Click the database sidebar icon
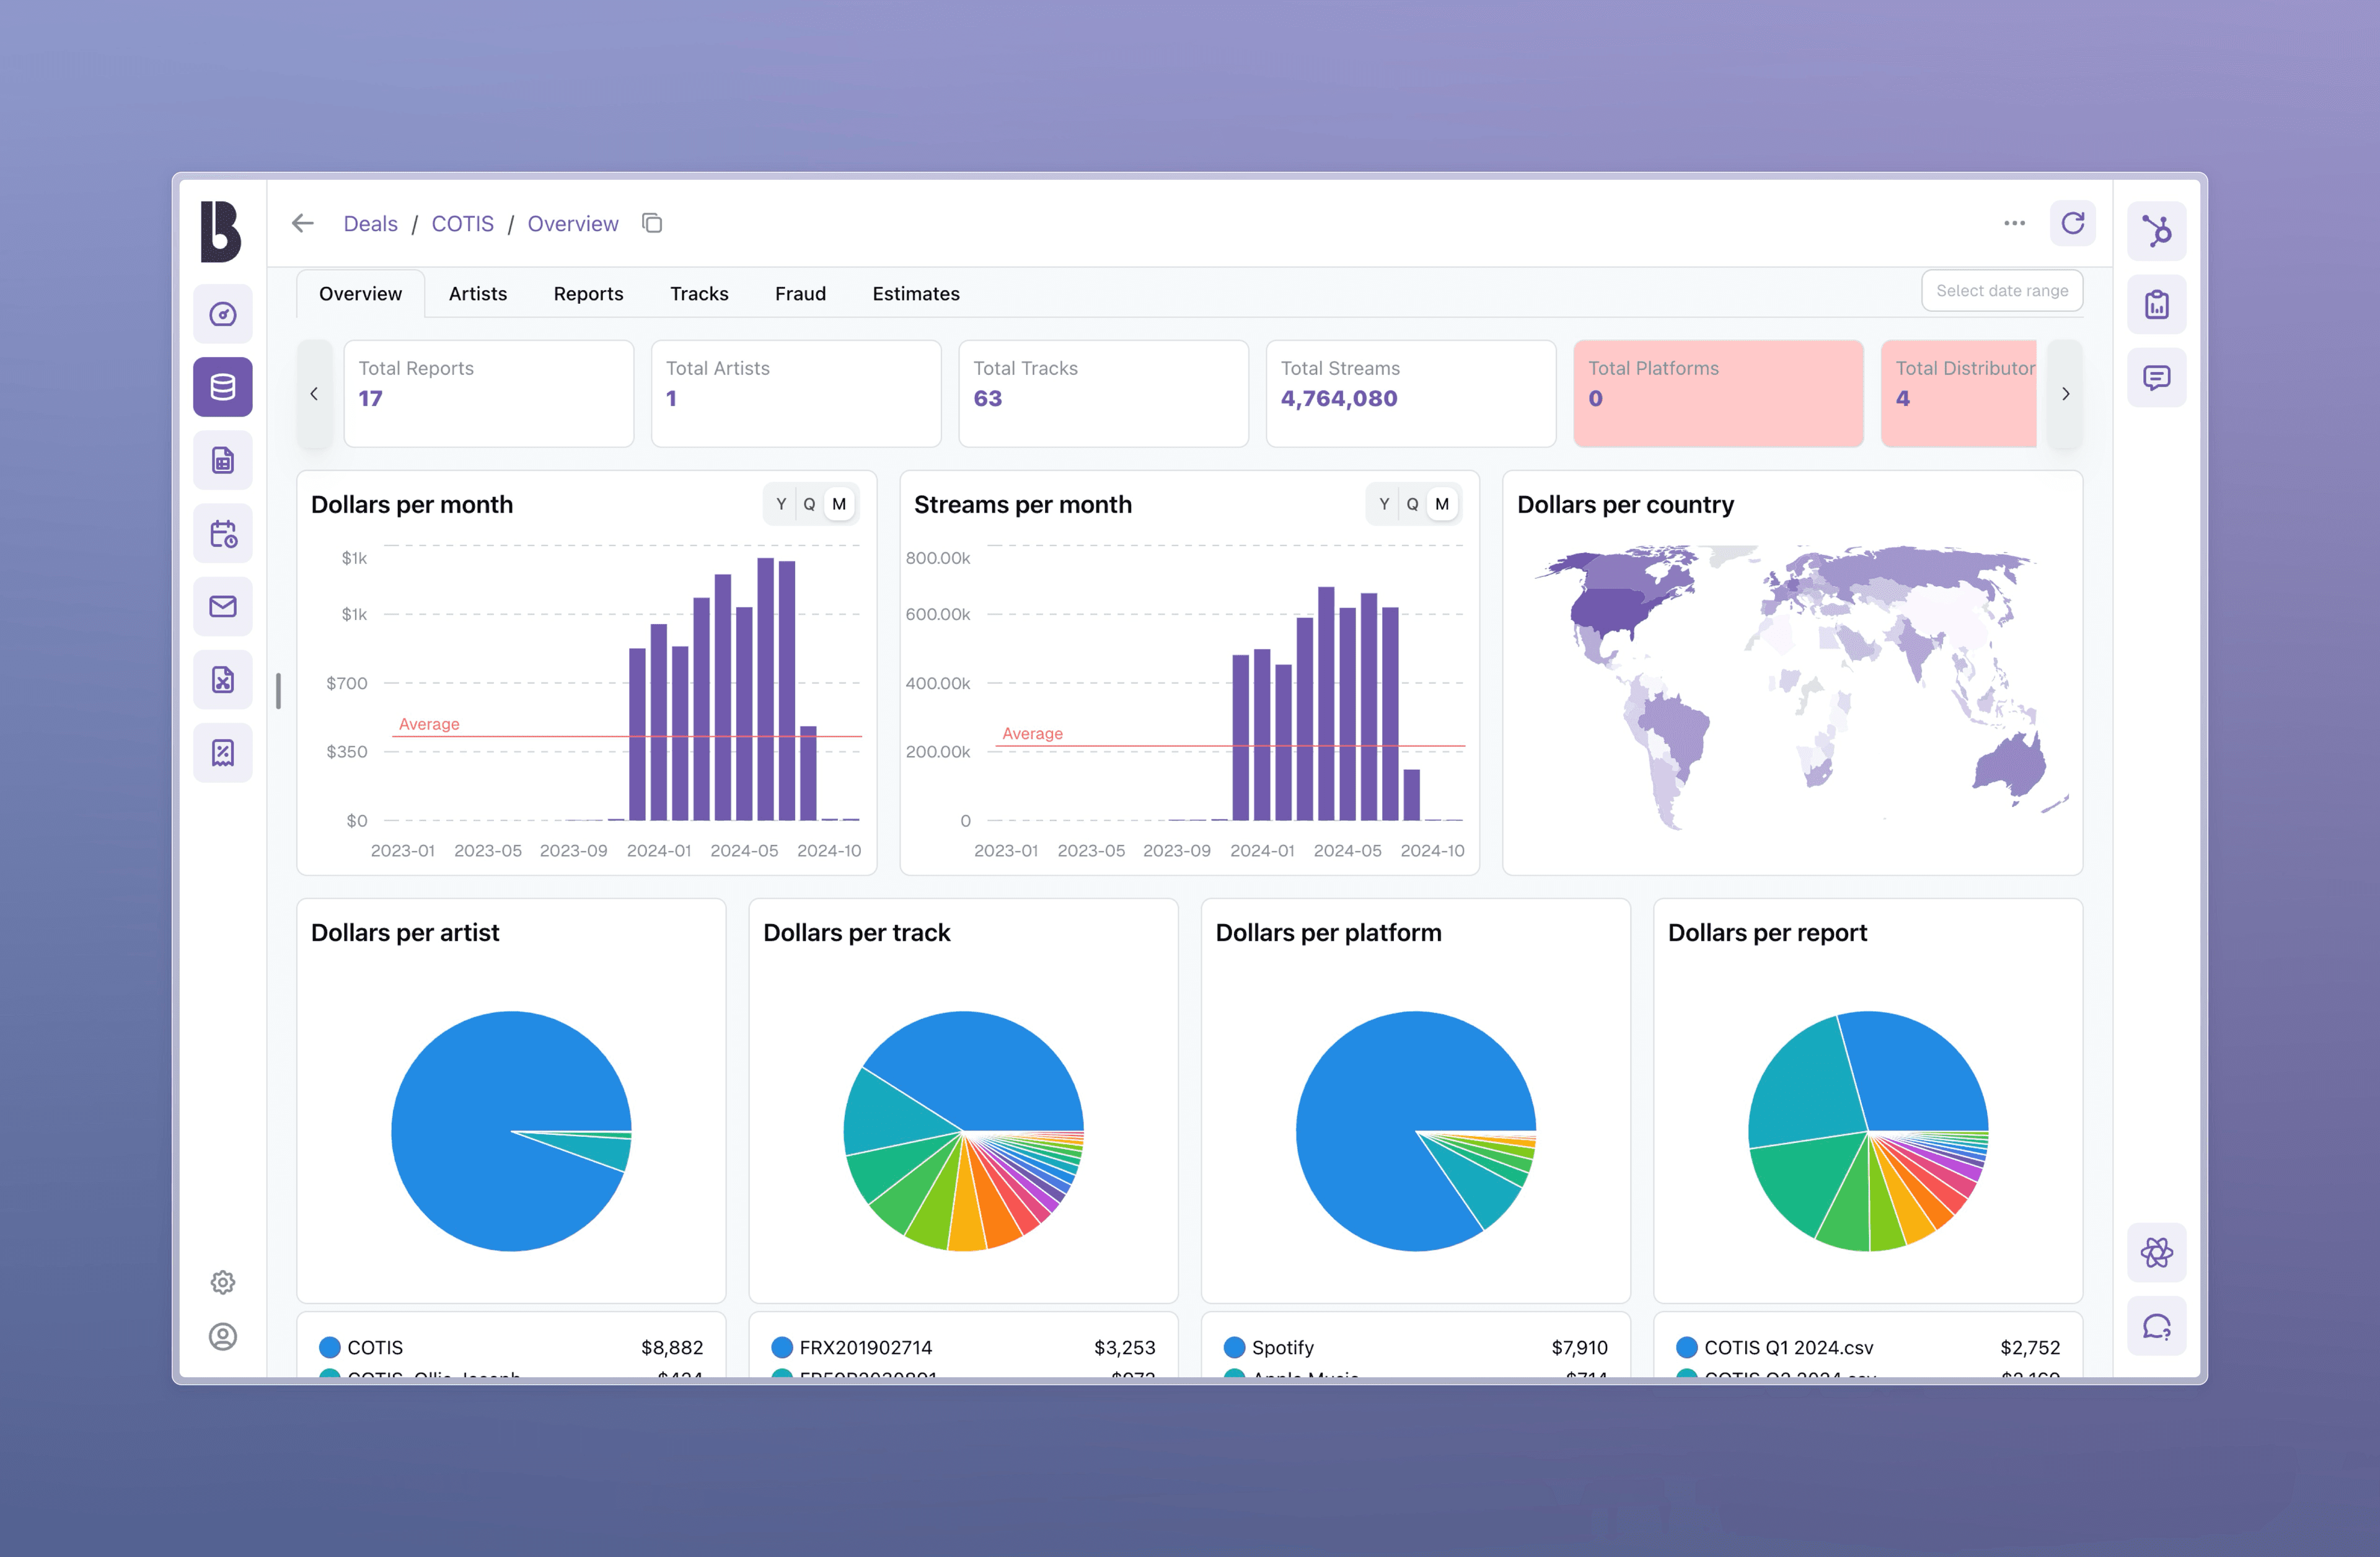The width and height of the screenshot is (2380, 1557). (x=222, y=387)
